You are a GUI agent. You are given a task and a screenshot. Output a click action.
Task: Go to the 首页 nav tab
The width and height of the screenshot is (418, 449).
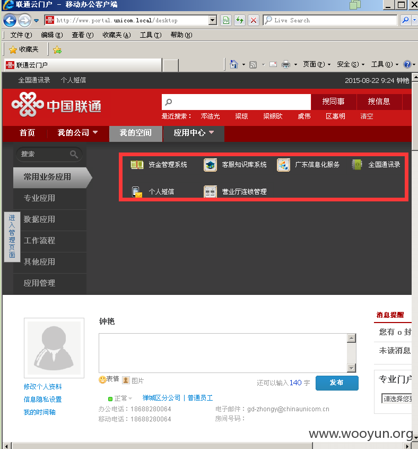[27, 133]
